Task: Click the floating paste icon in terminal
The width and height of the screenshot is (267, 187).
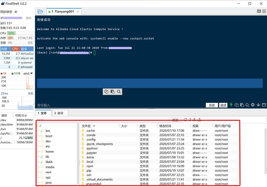Action: (x=112, y=92)
